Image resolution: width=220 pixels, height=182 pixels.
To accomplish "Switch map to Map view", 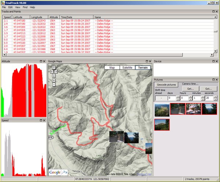I will pos(112,68).
